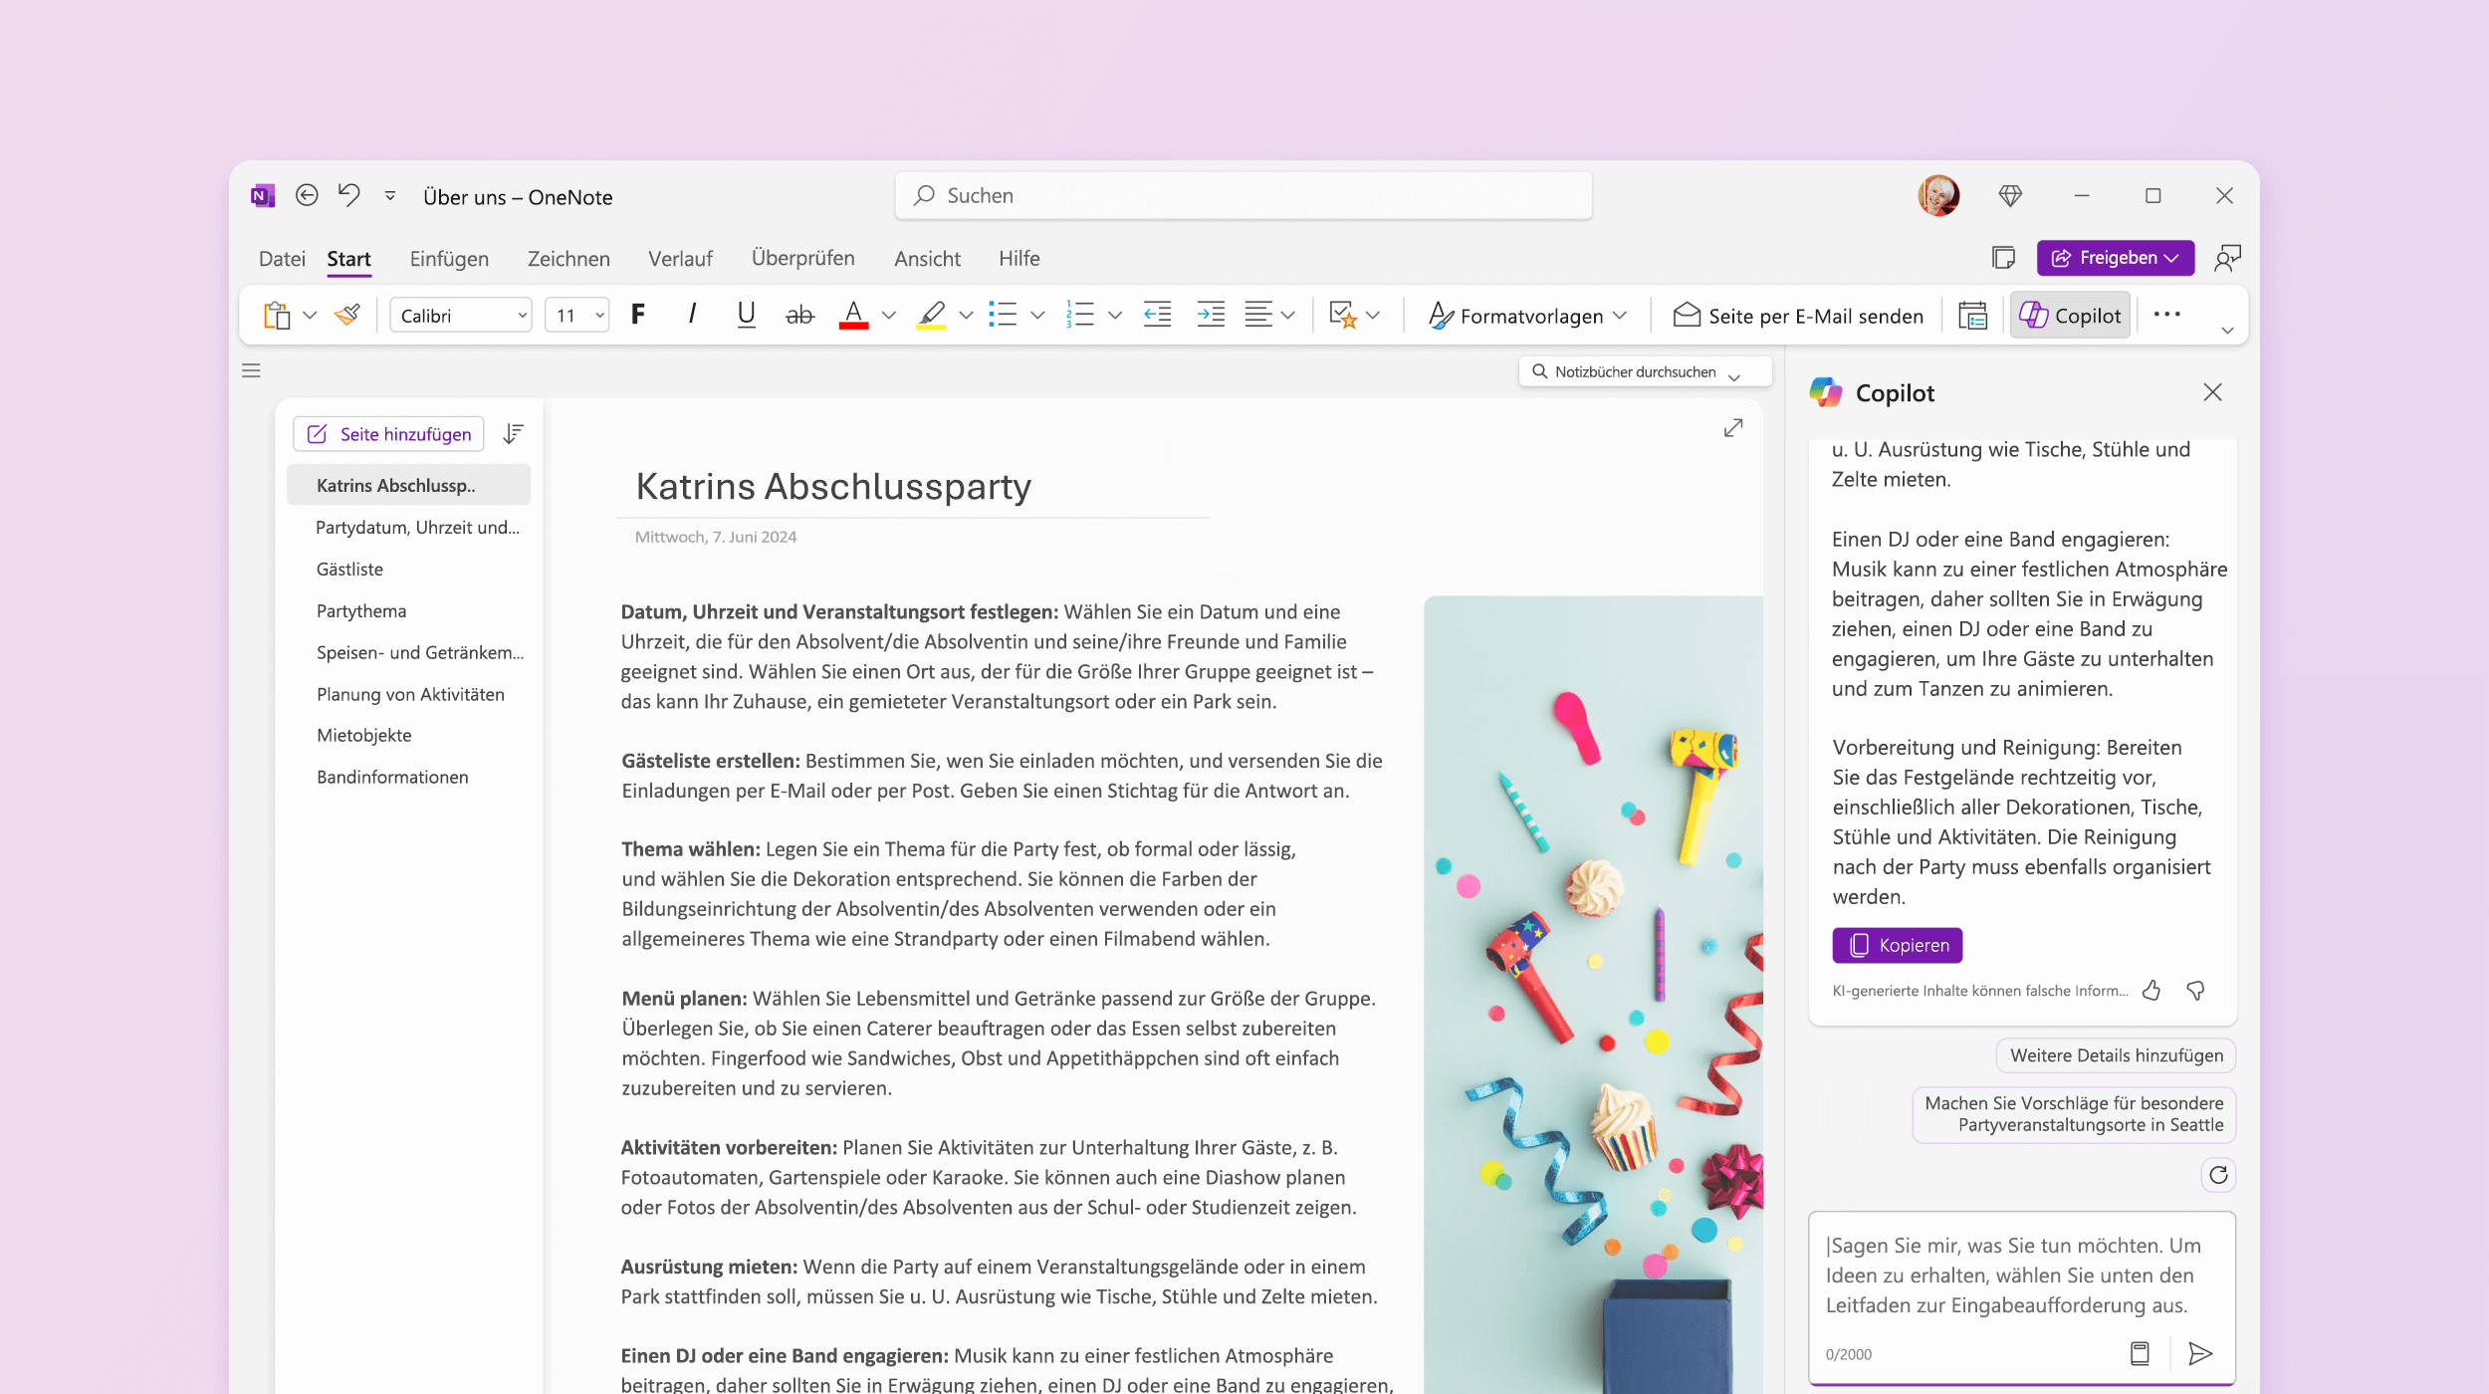Undo the last action

coord(348,194)
